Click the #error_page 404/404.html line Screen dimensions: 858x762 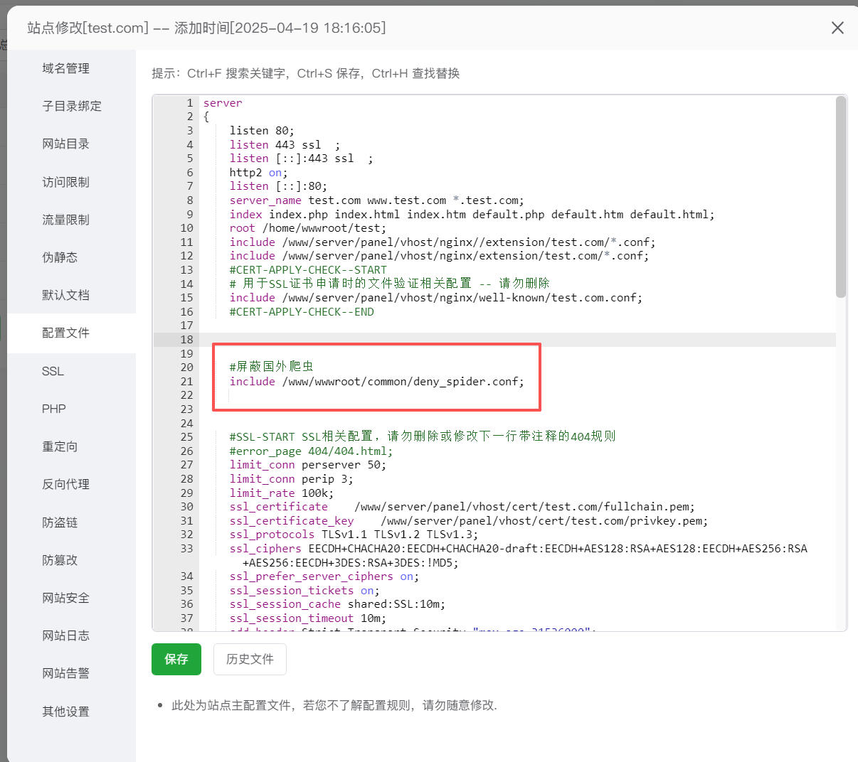[x=311, y=451]
